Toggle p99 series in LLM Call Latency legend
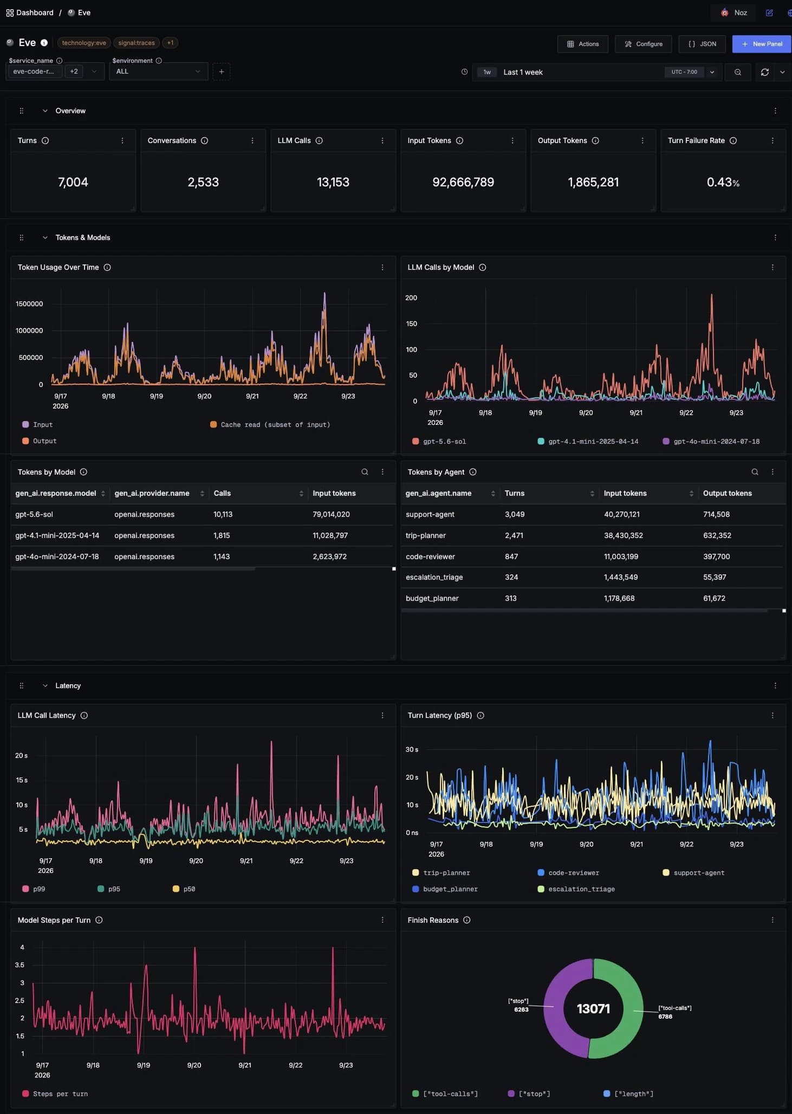Screen dimensions: 792x1114 pyautogui.click(x=34, y=889)
